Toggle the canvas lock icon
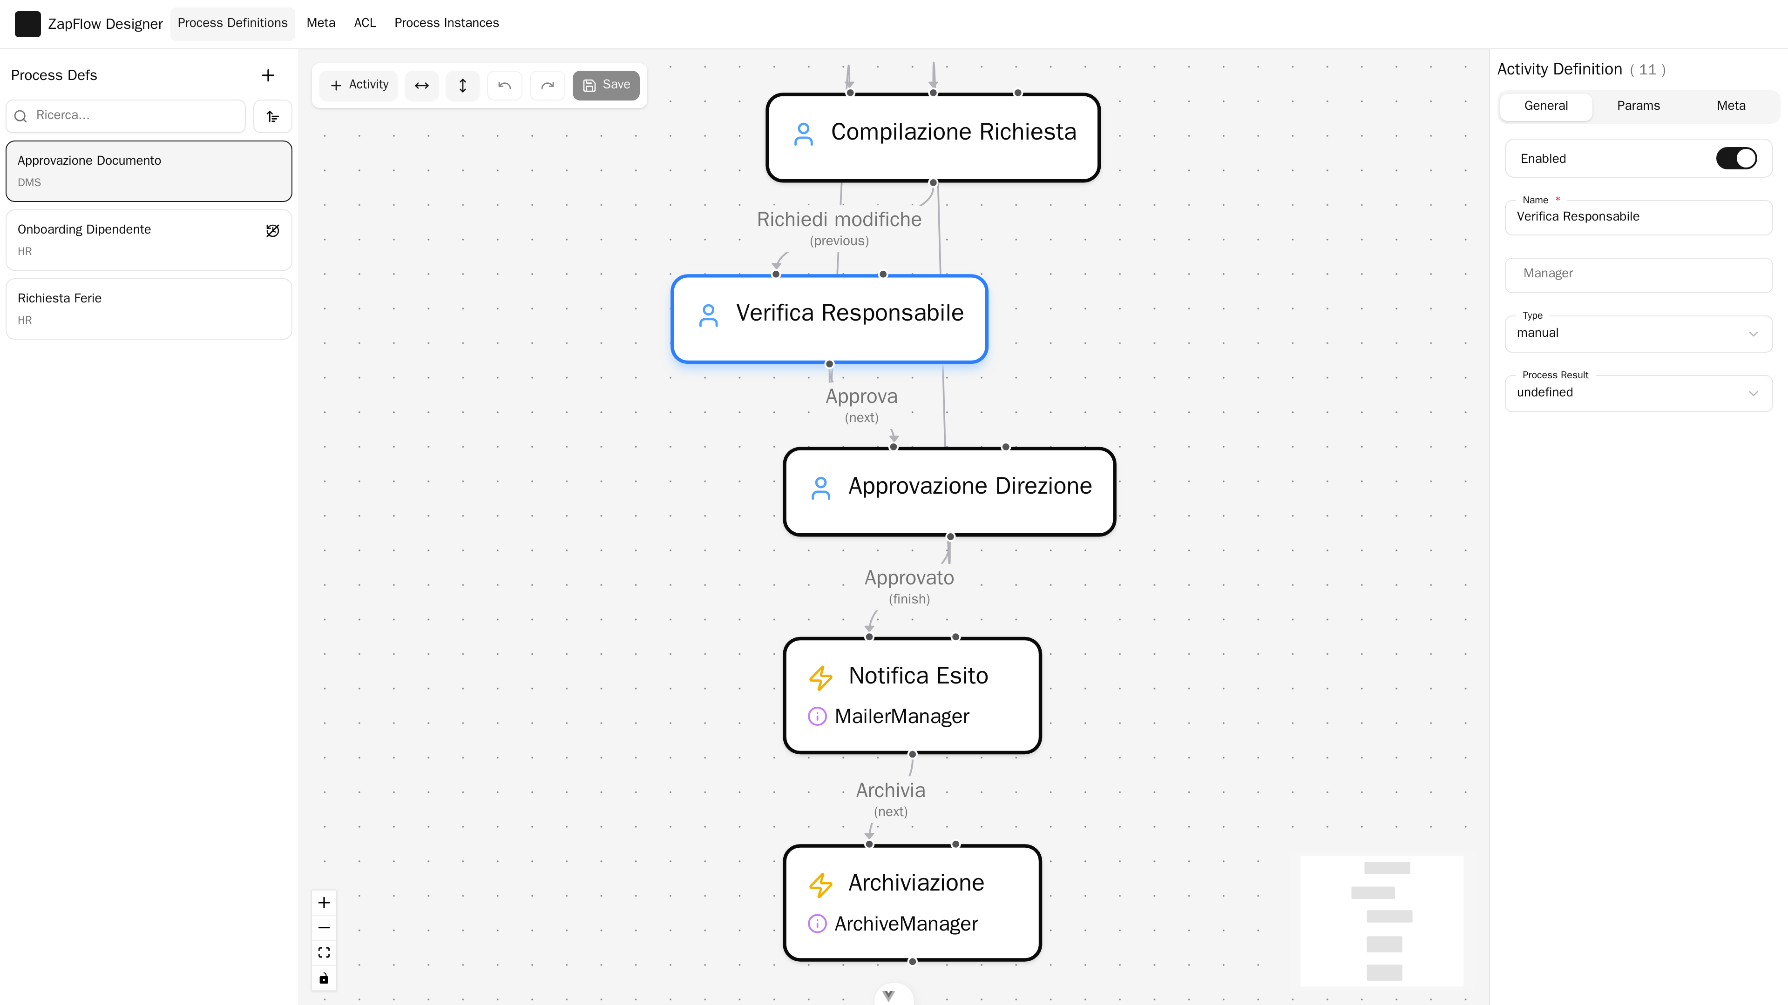This screenshot has width=1788, height=1005. 324,978
